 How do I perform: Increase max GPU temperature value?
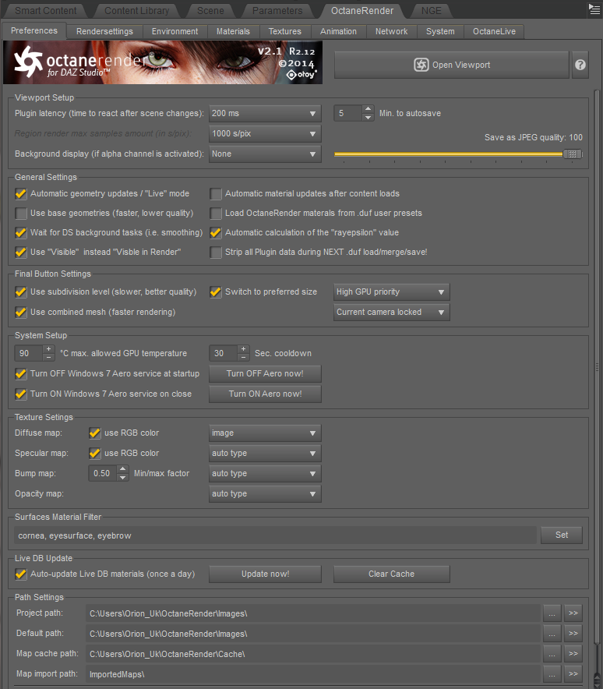49,349
